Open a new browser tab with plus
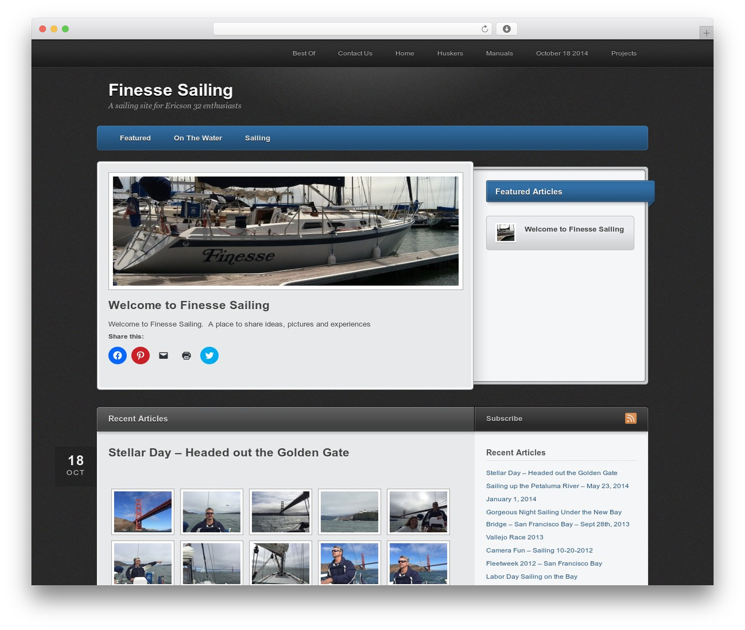This screenshot has width=745, height=630. tap(706, 33)
